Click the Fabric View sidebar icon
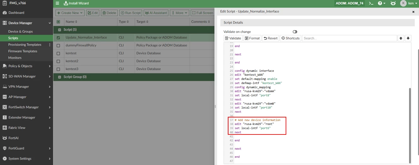The height and width of the screenshot is (165, 419). [x=4, y=128]
